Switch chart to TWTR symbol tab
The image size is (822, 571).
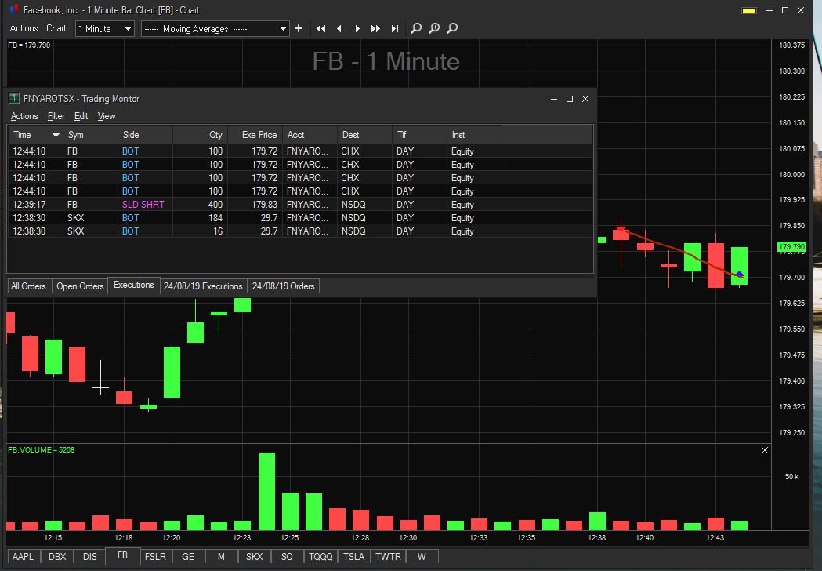[388, 556]
